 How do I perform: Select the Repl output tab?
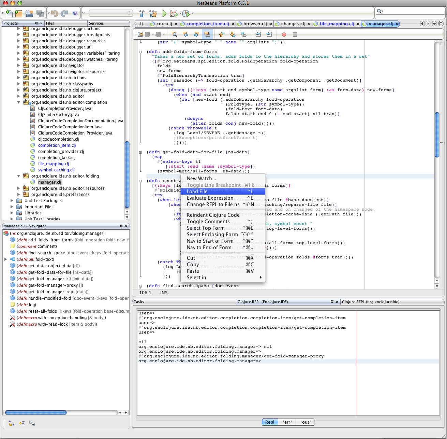pyautogui.click(x=270, y=422)
